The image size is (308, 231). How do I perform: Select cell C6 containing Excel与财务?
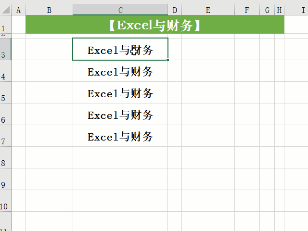120,115
